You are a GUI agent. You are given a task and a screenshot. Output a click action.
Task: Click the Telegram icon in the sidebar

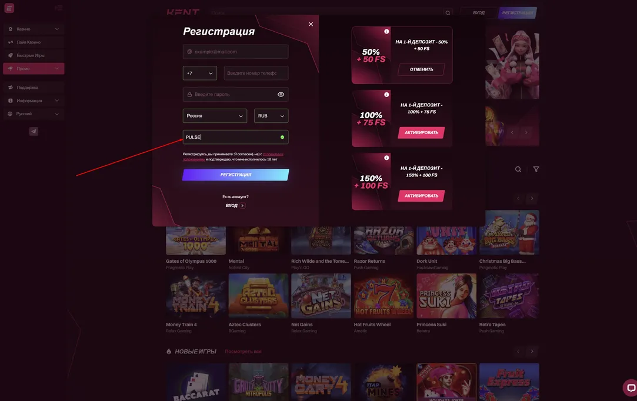(34, 131)
